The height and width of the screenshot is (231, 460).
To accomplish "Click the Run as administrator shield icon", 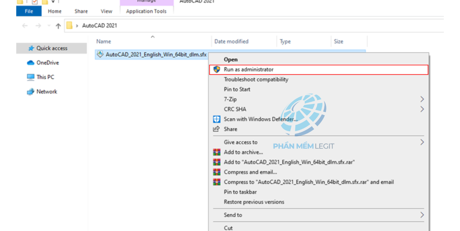I will point(217,69).
